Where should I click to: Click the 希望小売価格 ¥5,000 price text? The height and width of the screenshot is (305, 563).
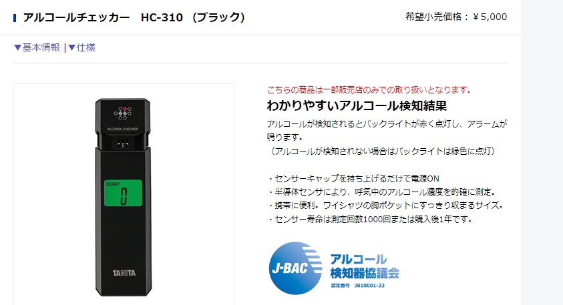(456, 17)
